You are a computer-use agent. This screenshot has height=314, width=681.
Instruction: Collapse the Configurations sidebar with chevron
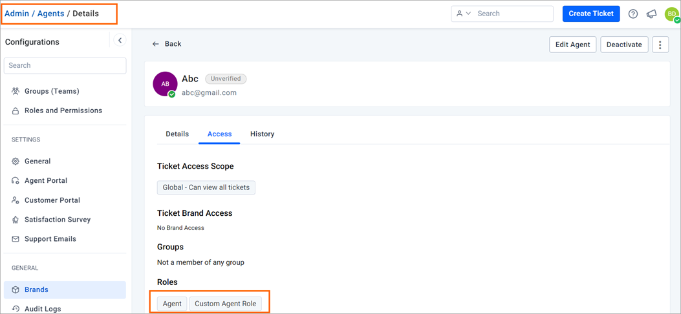coord(120,40)
